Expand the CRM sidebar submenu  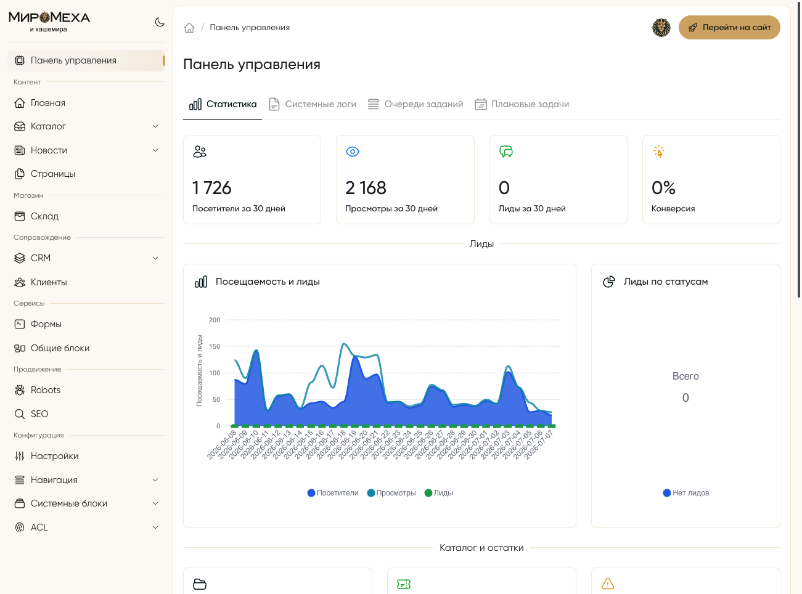[155, 258]
